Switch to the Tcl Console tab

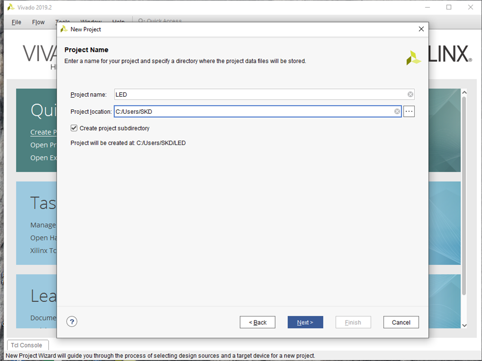(x=28, y=345)
